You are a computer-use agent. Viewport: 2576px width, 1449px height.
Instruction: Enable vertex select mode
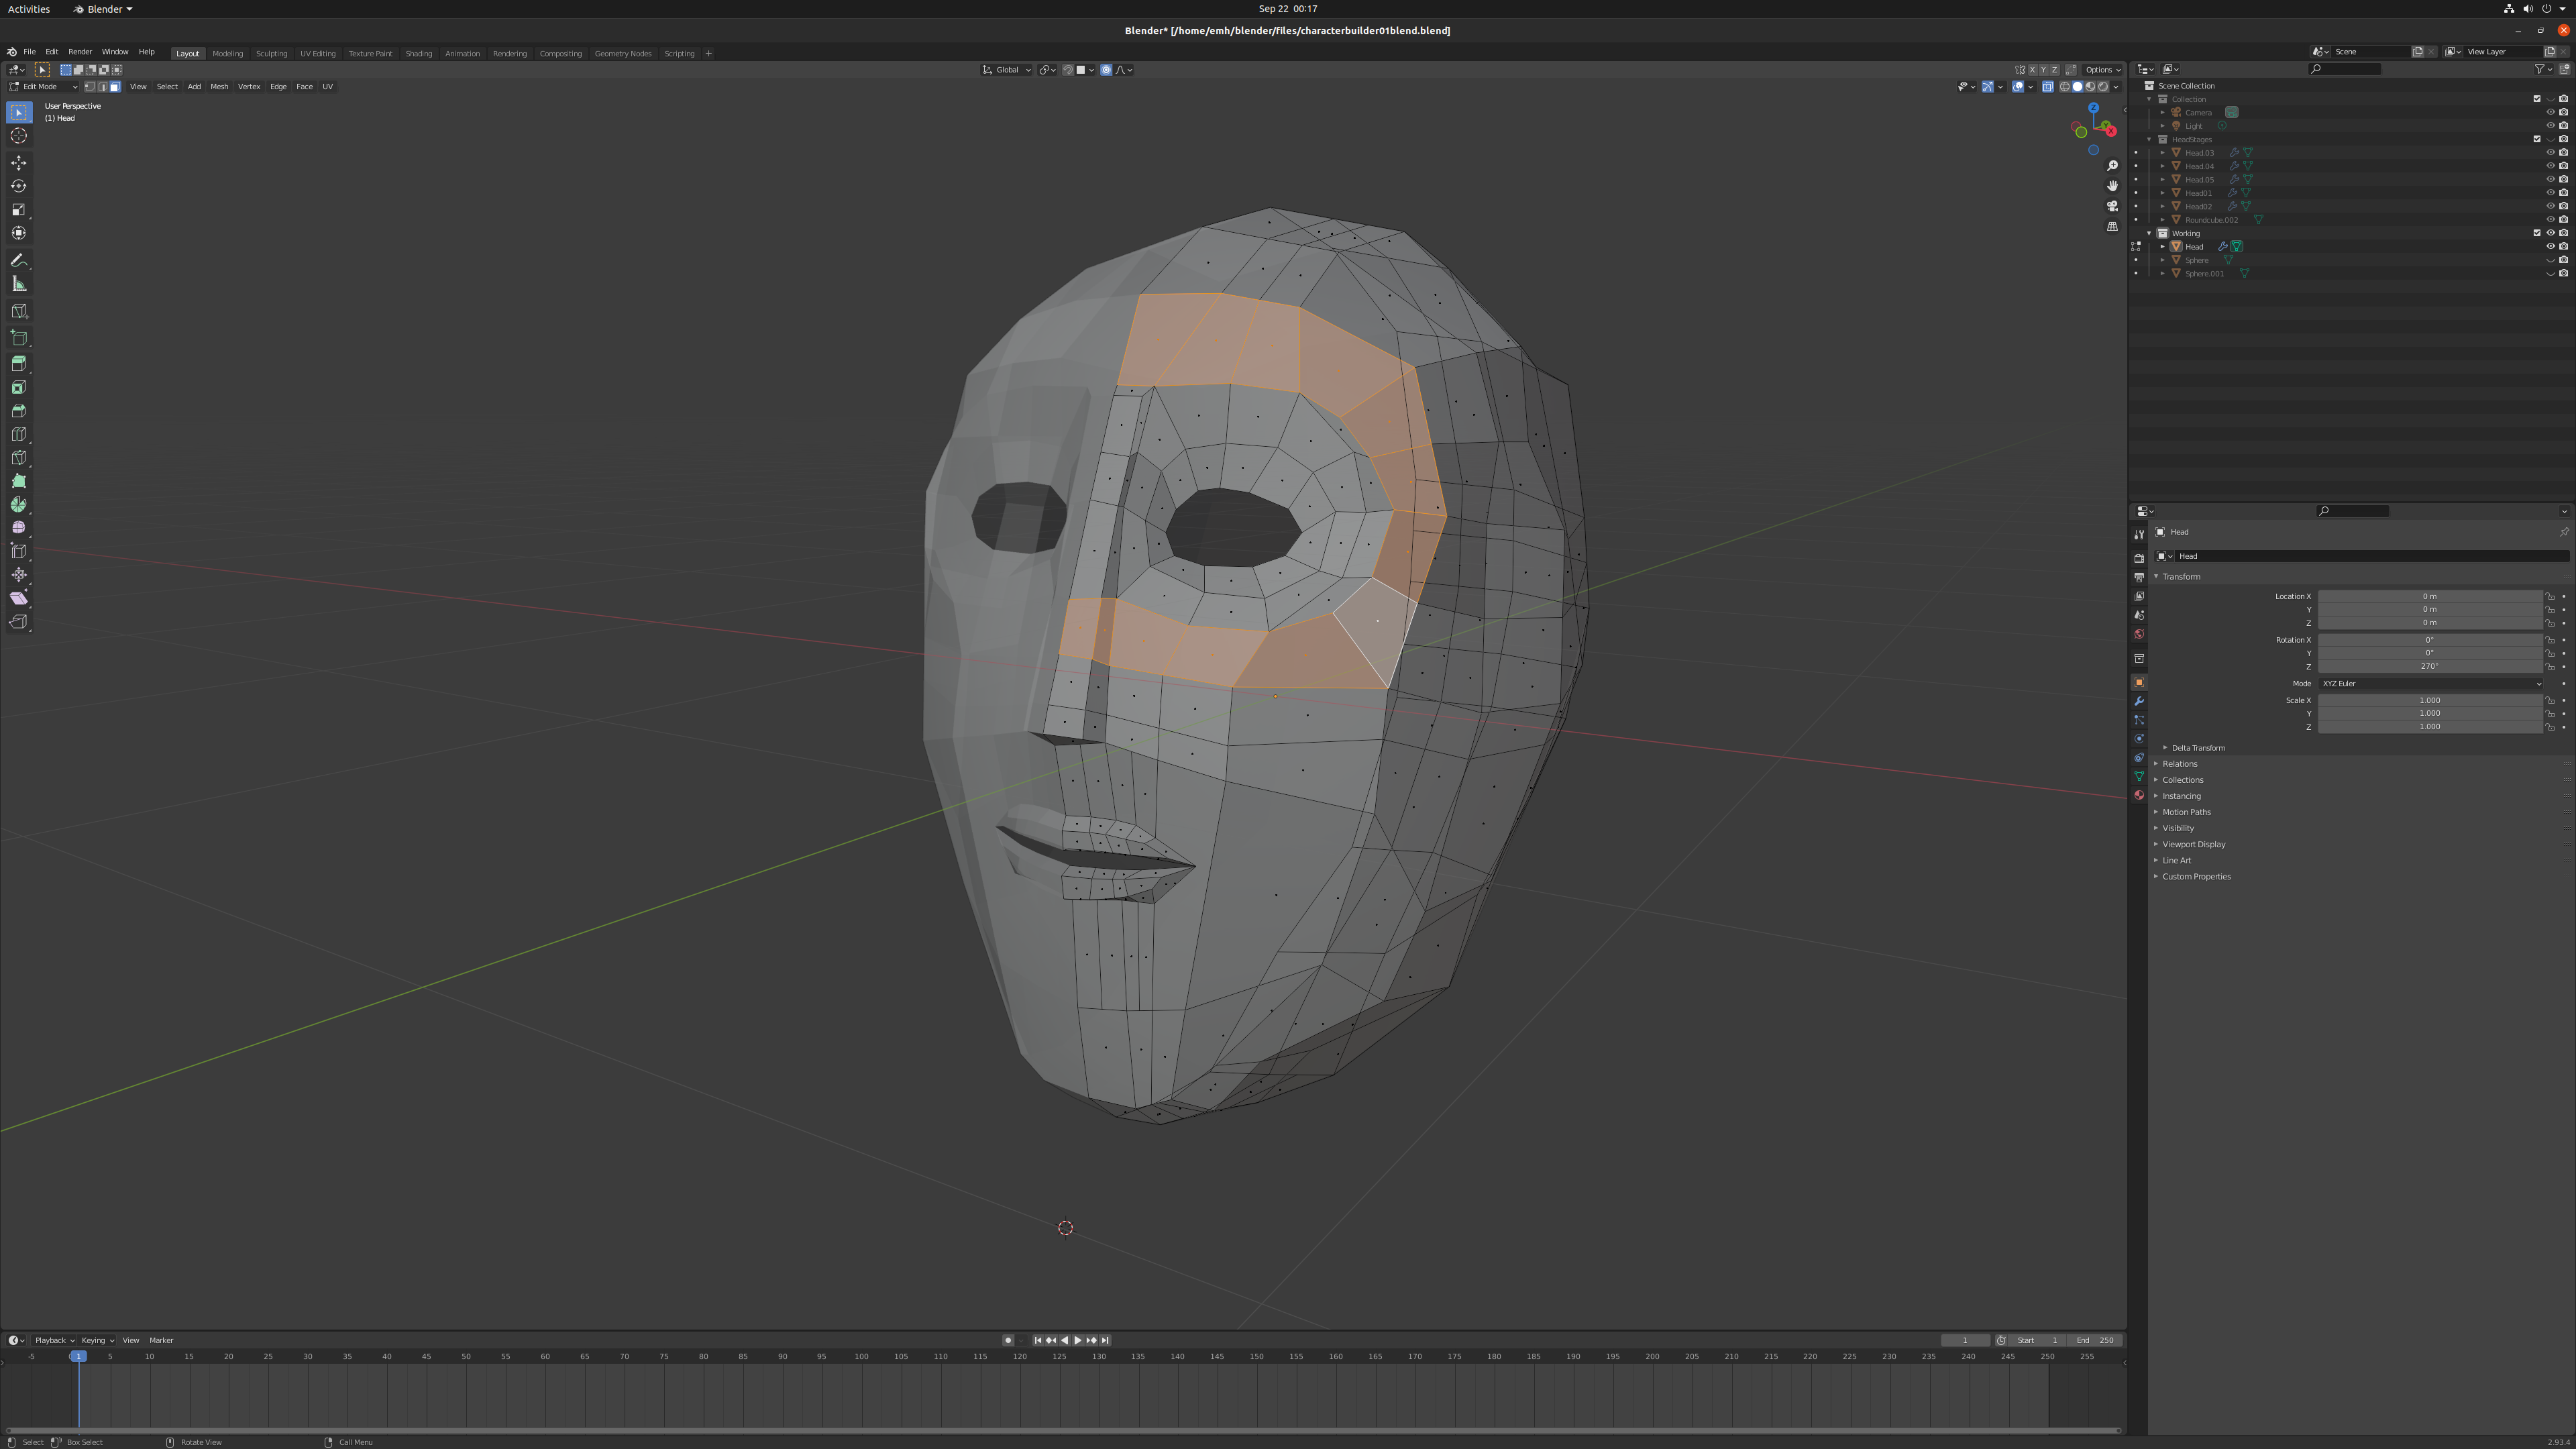(89, 87)
